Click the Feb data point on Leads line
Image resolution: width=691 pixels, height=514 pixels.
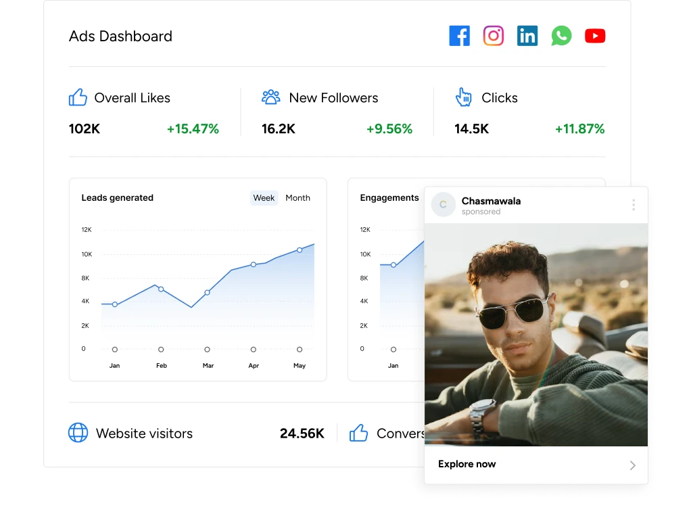click(x=161, y=289)
